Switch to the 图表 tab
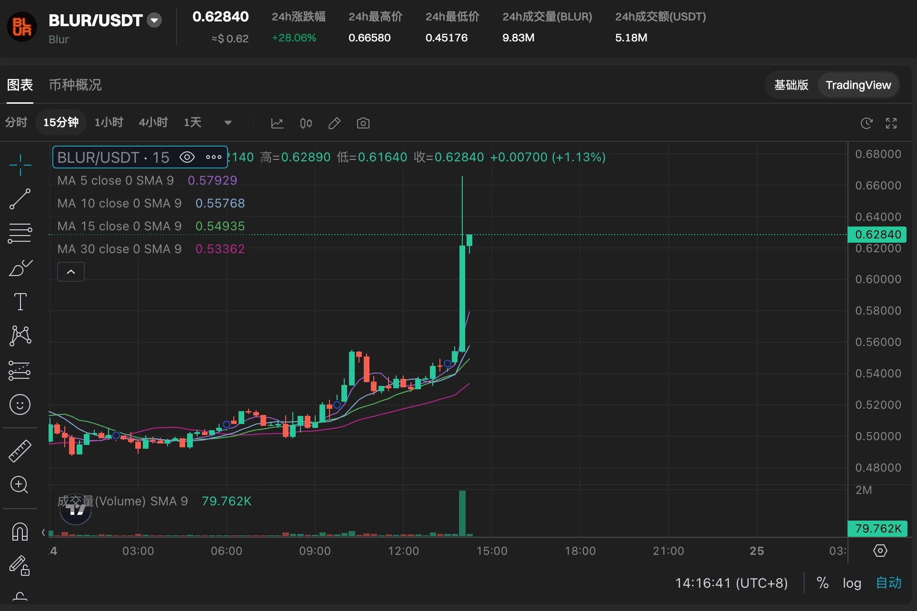The width and height of the screenshot is (917, 611). pos(20,85)
